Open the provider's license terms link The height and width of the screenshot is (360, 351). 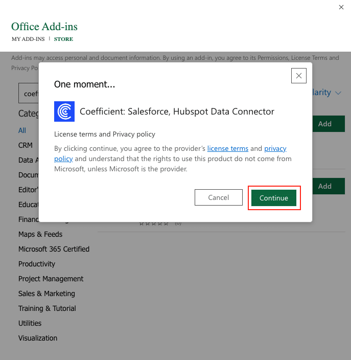(x=227, y=148)
